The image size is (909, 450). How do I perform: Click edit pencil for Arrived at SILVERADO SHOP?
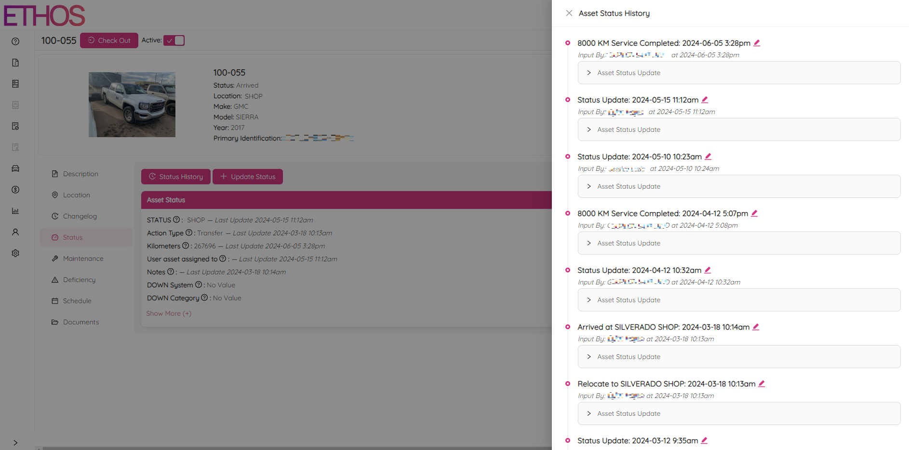click(x=756, y=327)
